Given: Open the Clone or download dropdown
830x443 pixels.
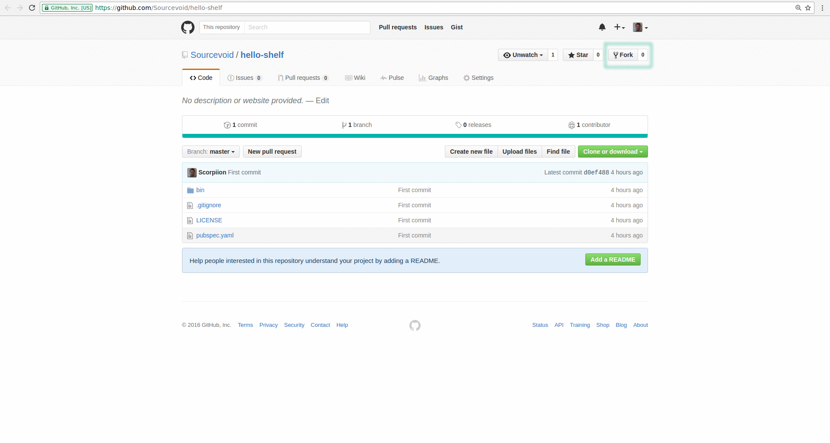Looking at the screenshot, I should 612,152.
